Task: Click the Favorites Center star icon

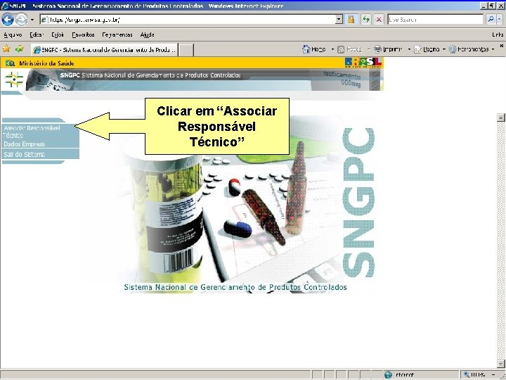Action: [x=6, y=49]
